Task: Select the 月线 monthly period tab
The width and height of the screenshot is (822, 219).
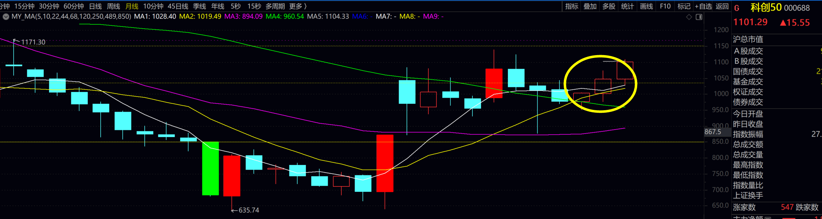Action: click(x=132, y=6)
